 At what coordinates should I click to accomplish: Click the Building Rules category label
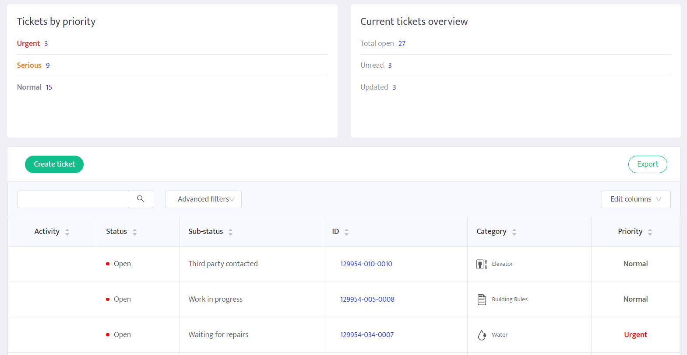510,299
